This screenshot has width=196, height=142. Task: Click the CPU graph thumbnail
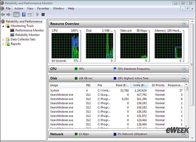click(65, 46)
